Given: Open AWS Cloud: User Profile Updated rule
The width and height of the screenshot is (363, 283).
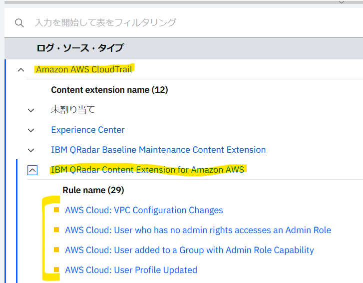Looking at the screenshot, I should (x=131, y=270).
